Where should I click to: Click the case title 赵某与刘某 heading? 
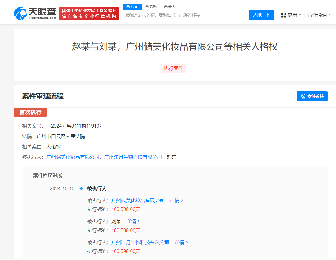click(x=175, y=46)
